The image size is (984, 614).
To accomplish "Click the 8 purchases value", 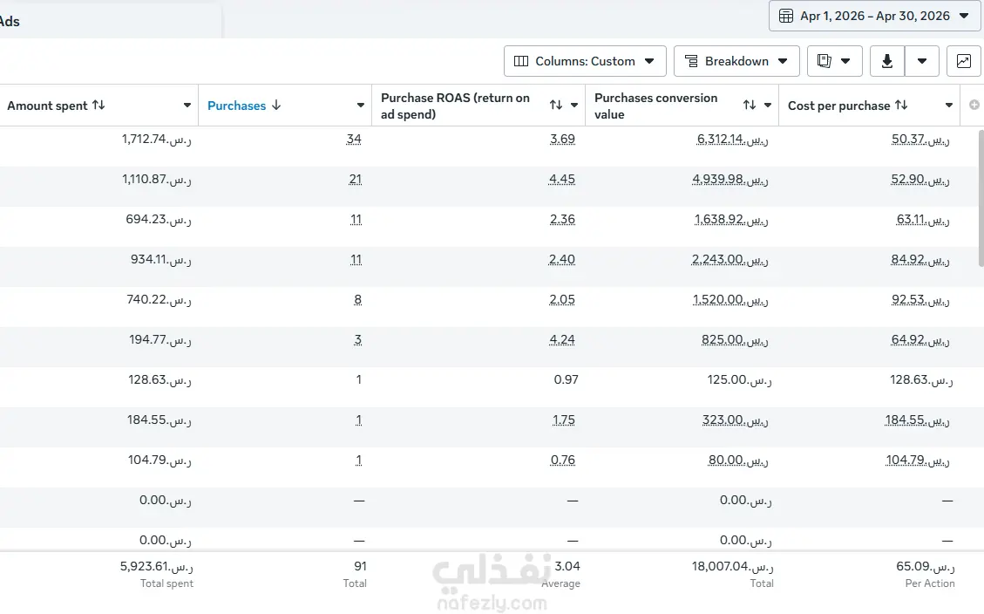I will [357, 299].
